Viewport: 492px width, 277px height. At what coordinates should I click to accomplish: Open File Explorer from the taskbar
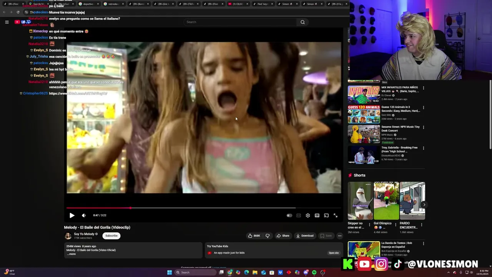tap(255, 272)
